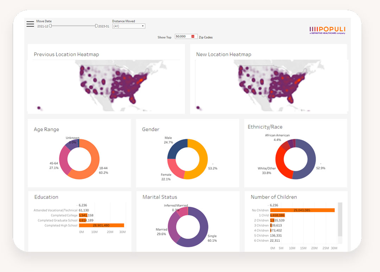Click the 1 Child bar

[278, 215]
